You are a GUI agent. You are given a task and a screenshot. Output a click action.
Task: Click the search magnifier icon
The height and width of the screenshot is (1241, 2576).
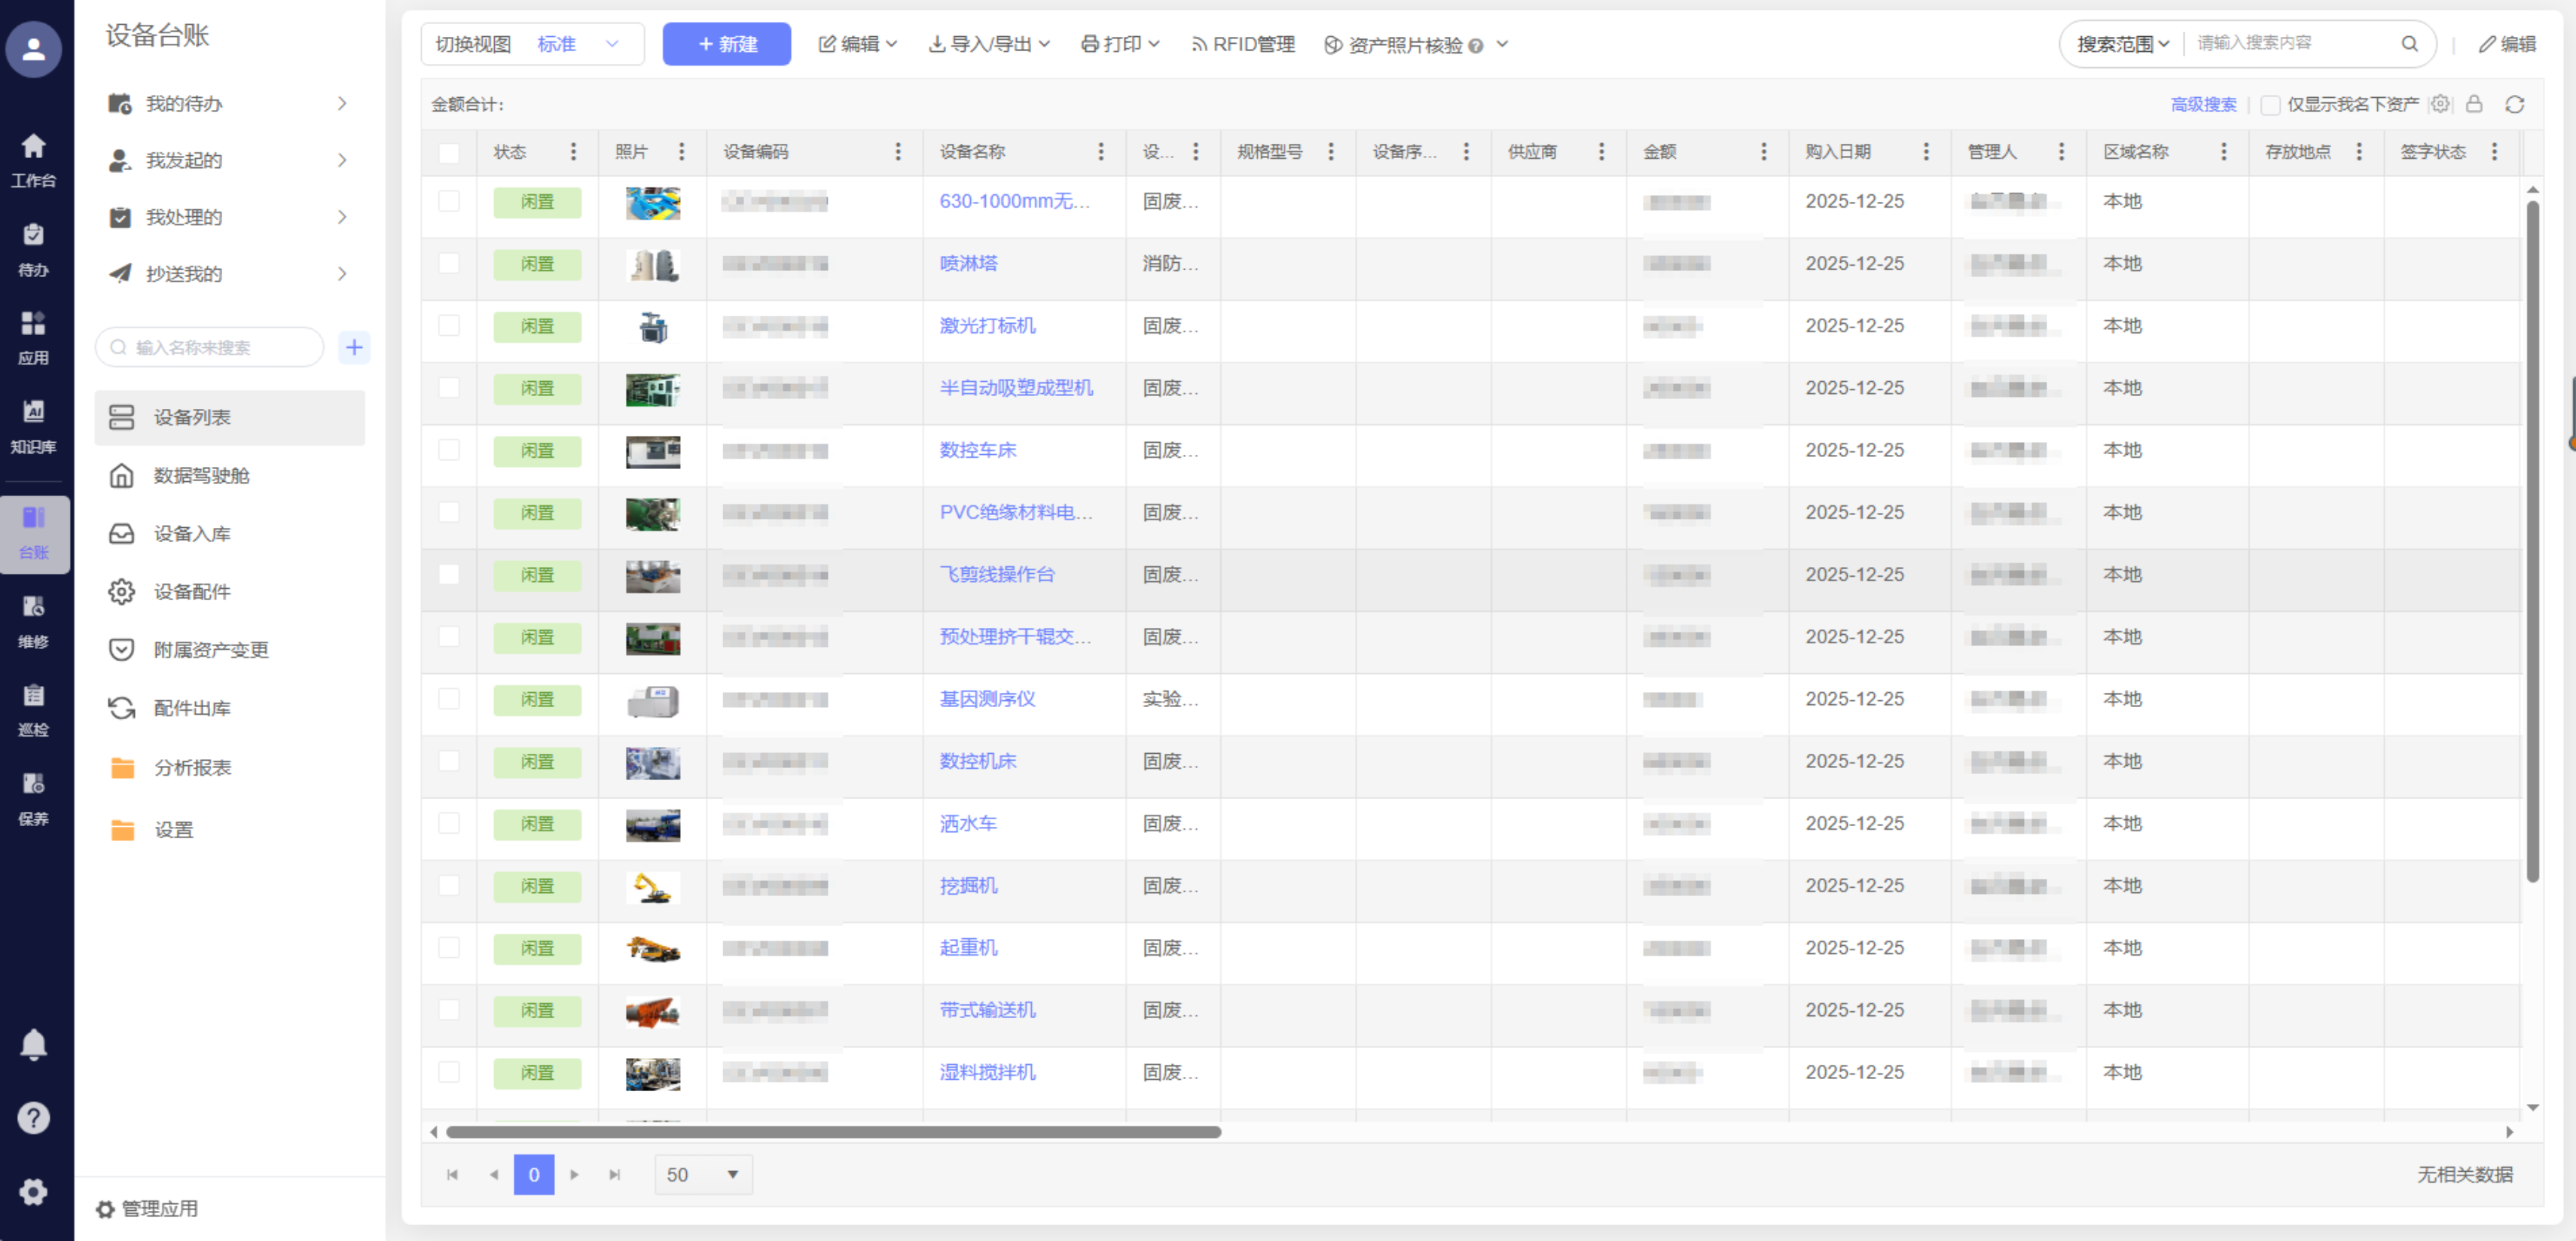pyautogui.click(x=2409, y=44)
